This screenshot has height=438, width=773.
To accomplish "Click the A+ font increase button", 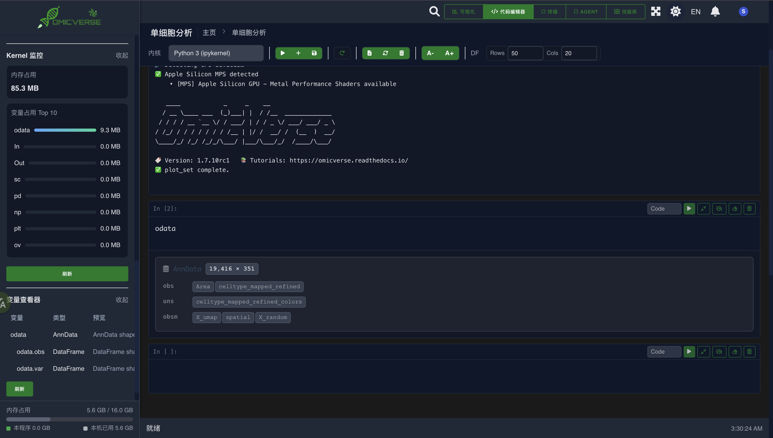I will [449, 53].
